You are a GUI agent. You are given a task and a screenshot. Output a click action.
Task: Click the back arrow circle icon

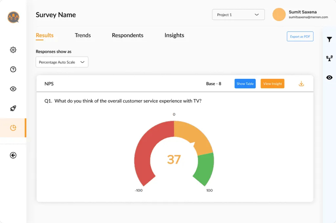[13, 155]
